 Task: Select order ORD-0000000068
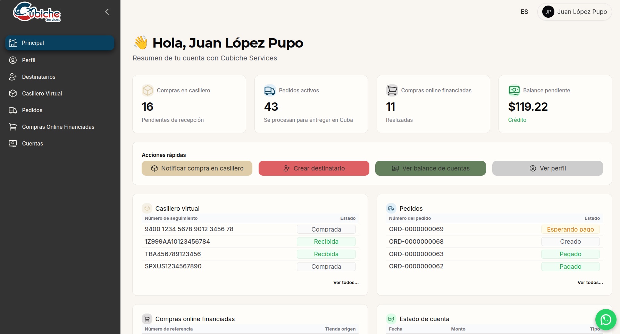coord(416,242)
